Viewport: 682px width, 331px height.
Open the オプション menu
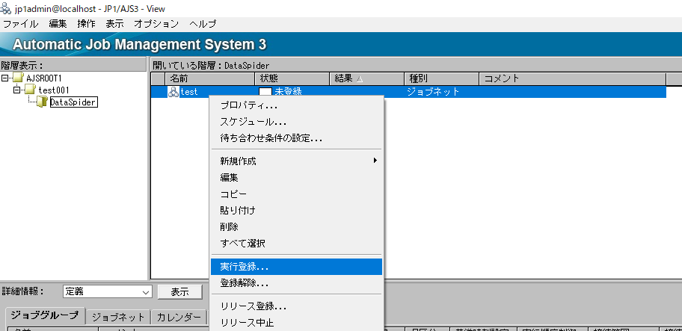[156, 24]
